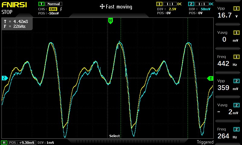Click the cyan channel 2 zero marker

[4, 78]
